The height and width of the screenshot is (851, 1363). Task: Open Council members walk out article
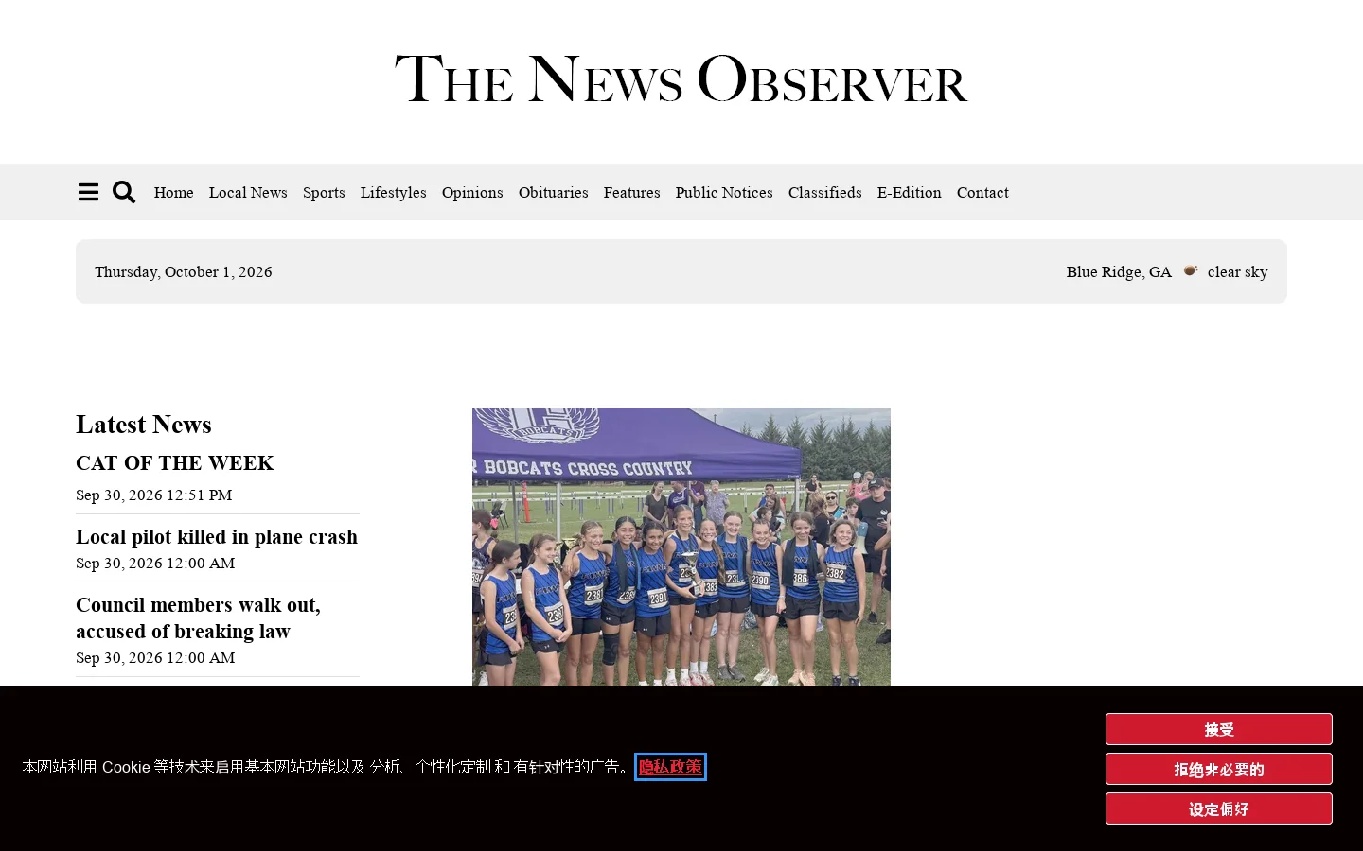pyautogui.click(x=198, y=617)
